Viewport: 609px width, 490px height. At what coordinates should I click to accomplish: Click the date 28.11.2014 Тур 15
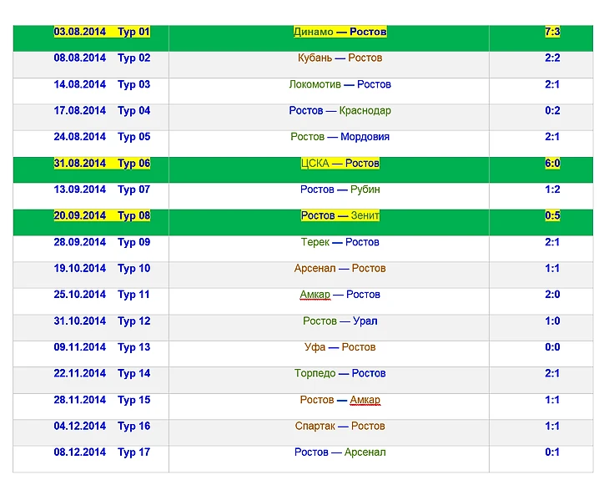[102, 400]
